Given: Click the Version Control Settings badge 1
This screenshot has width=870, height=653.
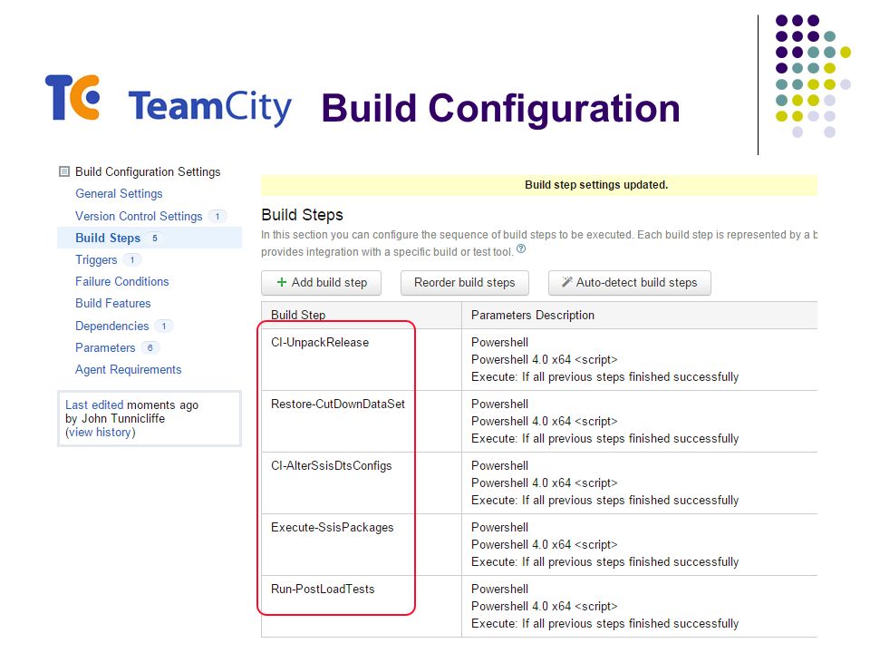Looking at the screenshot, I should click(217, 216).
